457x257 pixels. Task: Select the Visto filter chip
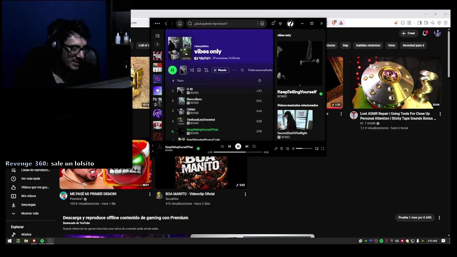(392, 45)
